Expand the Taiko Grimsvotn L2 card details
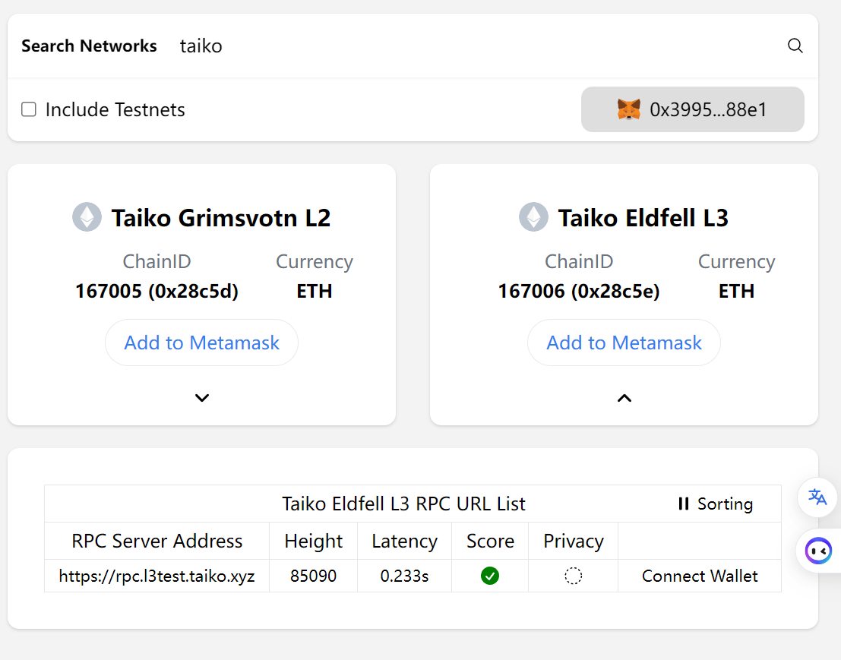This screenshot has width=841, height=660. tap(201, 398)
